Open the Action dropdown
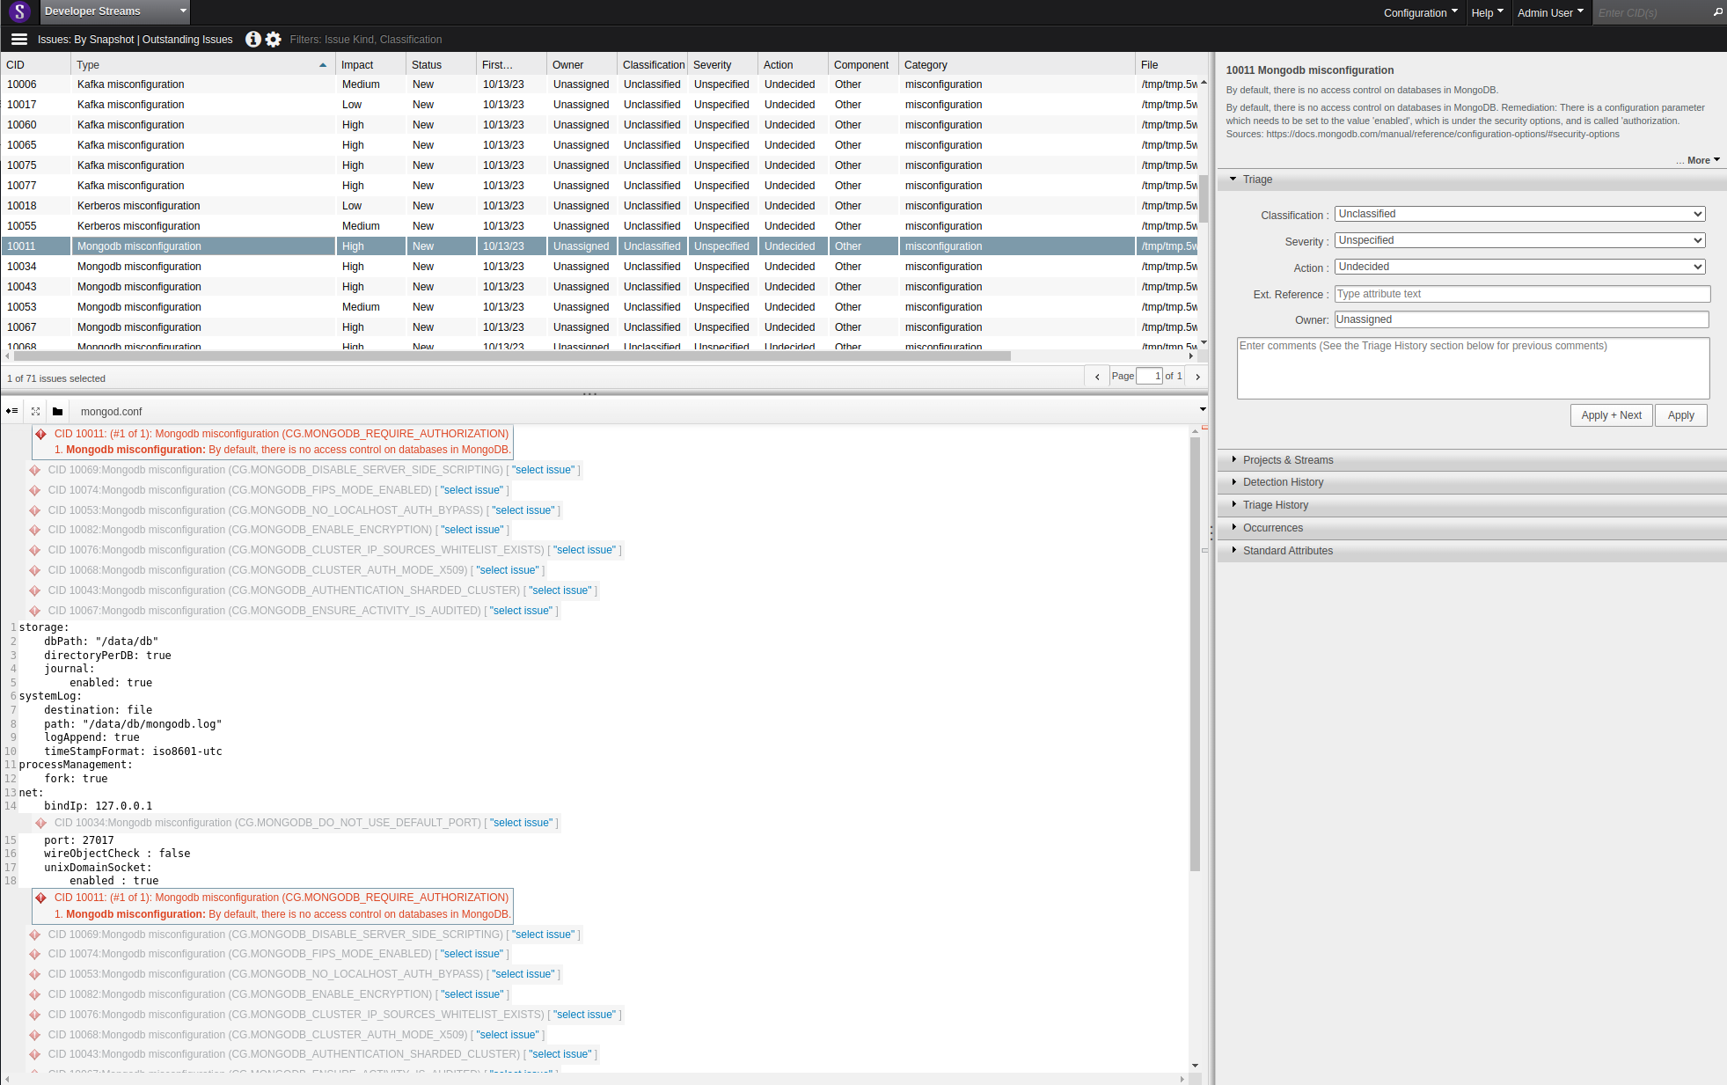This screenshot has height=1085, width=1727. tap(1519, 267)
